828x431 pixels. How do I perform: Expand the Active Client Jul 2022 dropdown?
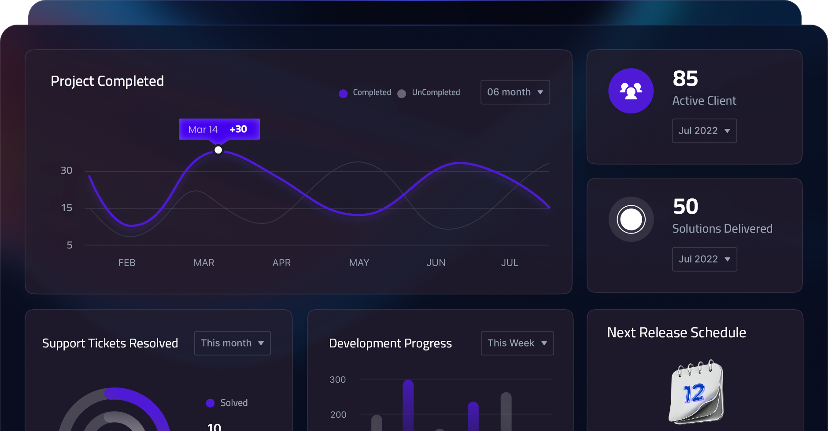pos(704,131)
